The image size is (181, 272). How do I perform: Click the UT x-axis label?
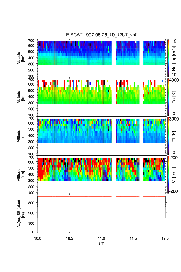pyautogui.click(x=101, y=244)
